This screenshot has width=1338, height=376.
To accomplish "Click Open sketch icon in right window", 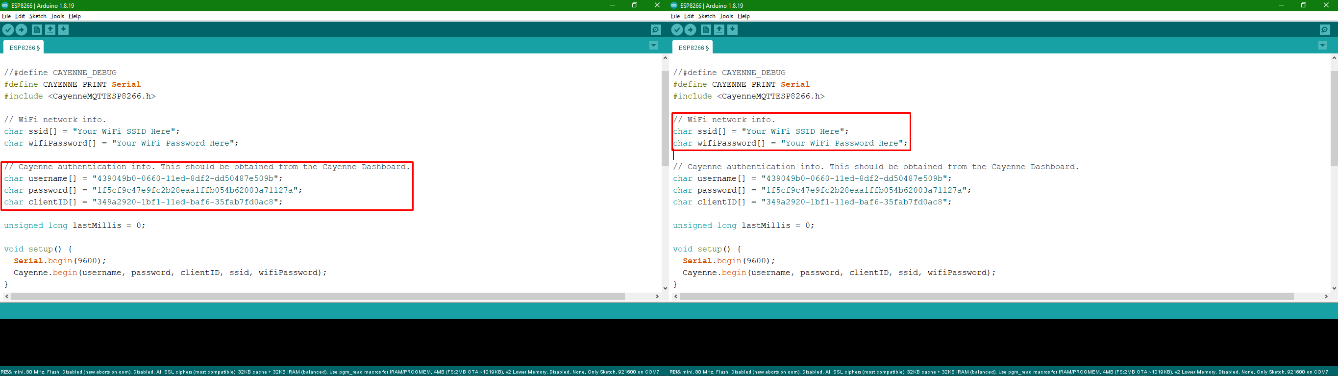I will (719, 29).
